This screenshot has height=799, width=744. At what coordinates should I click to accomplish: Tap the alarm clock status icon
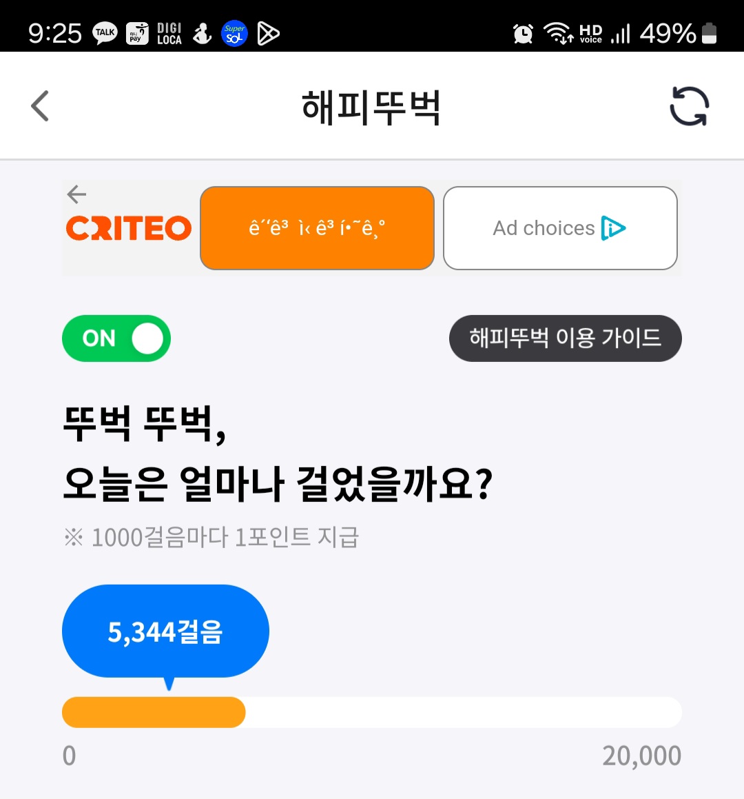(x=523, y=33)
